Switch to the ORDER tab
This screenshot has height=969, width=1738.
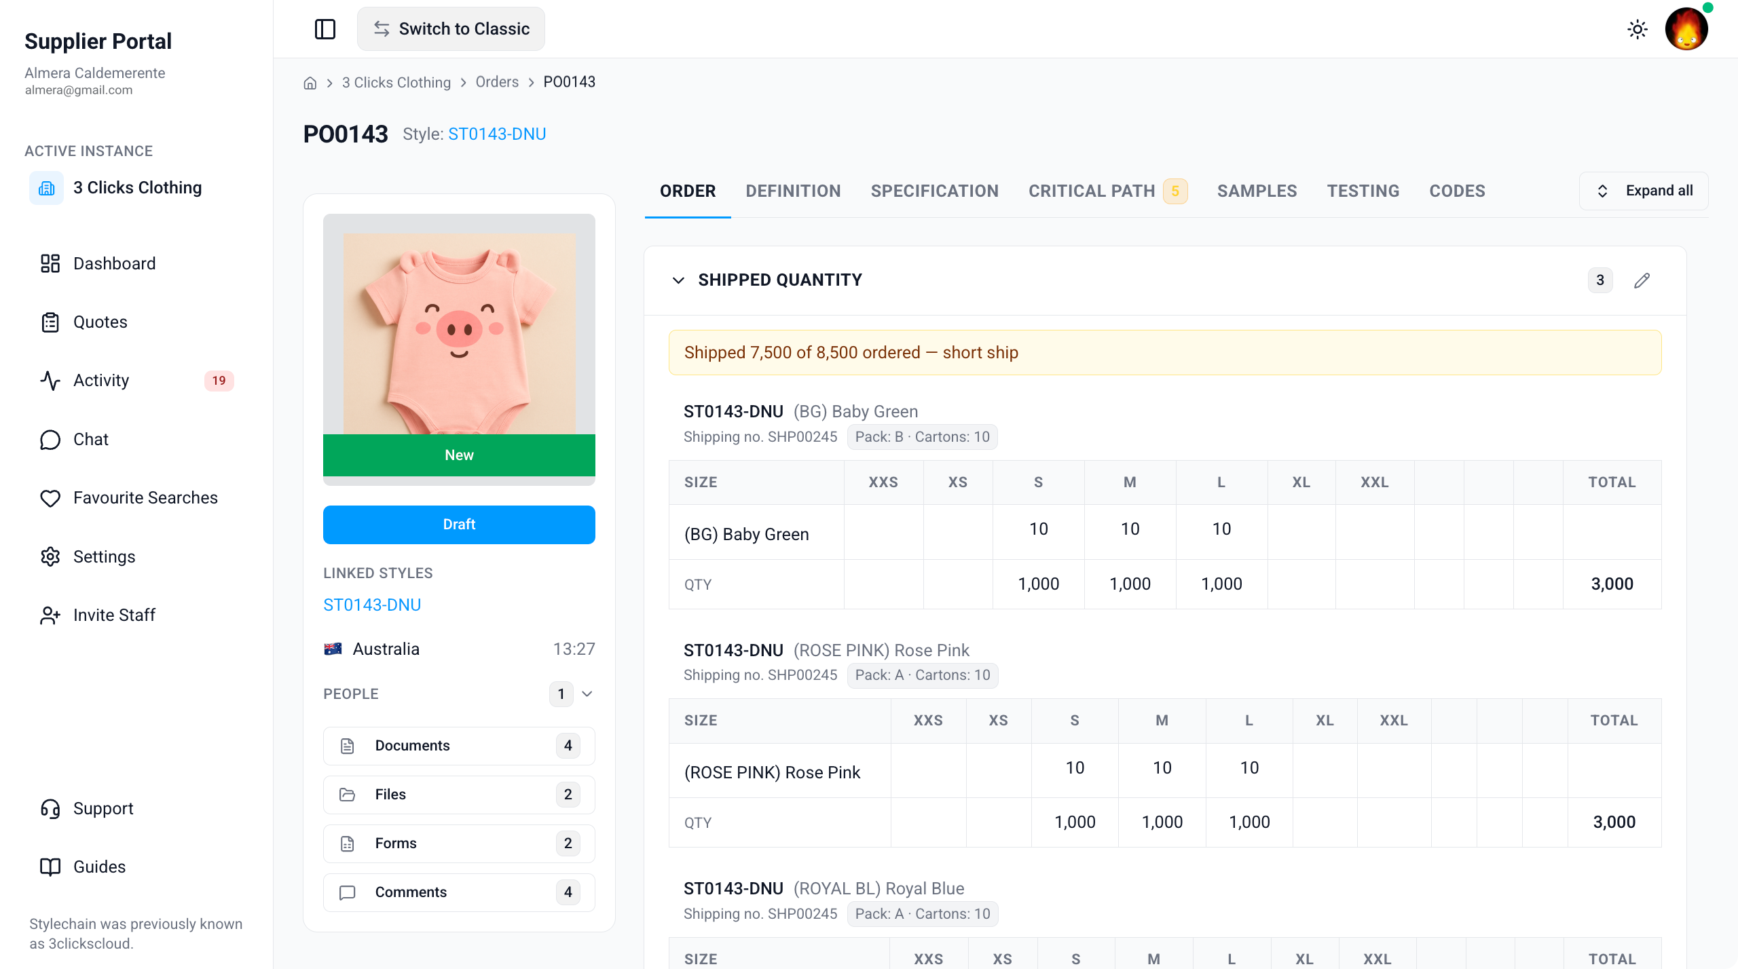[x=688, y=191]
